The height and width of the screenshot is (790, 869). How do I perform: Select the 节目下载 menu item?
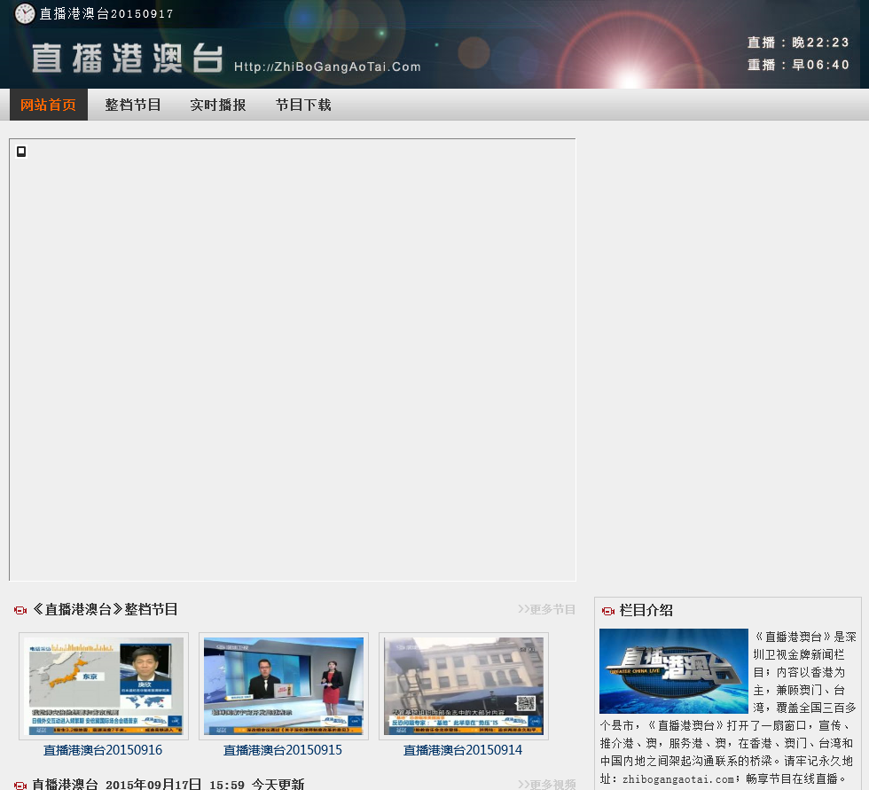tap(303, 105)
